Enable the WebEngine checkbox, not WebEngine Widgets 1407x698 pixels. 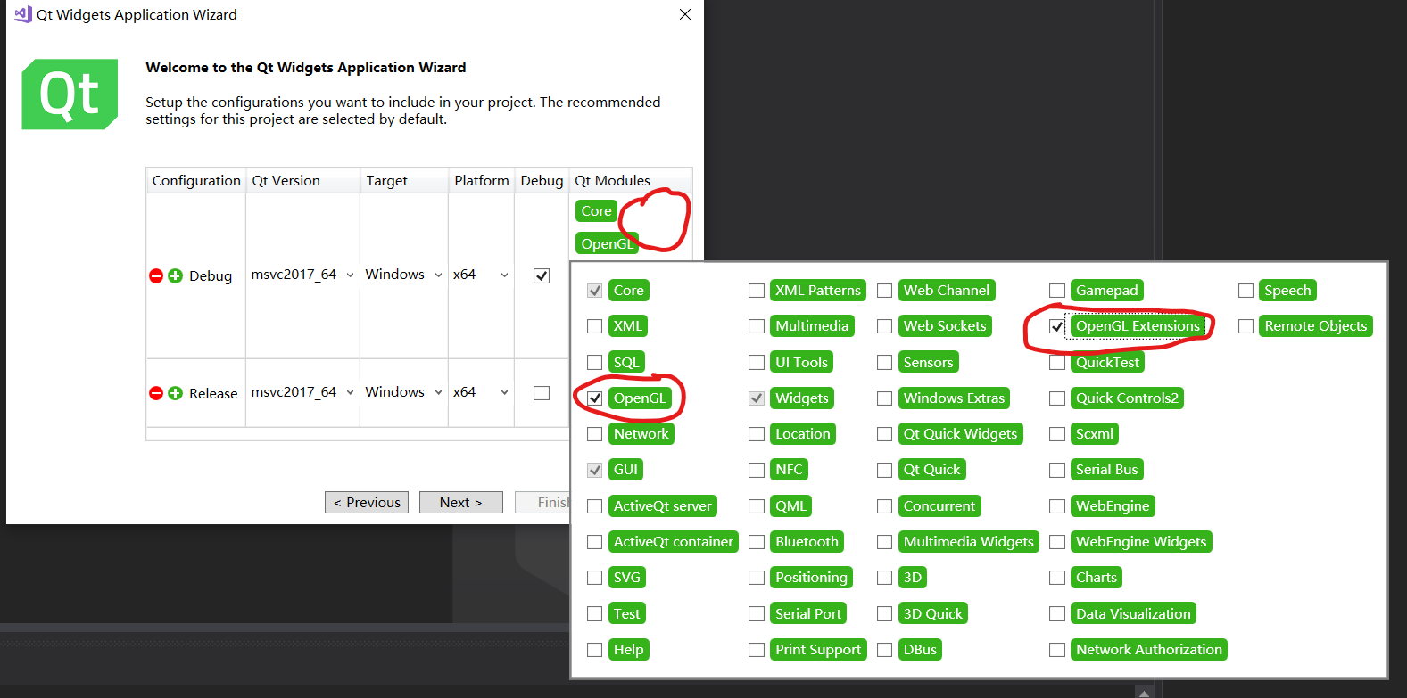tap(1057, 506)
